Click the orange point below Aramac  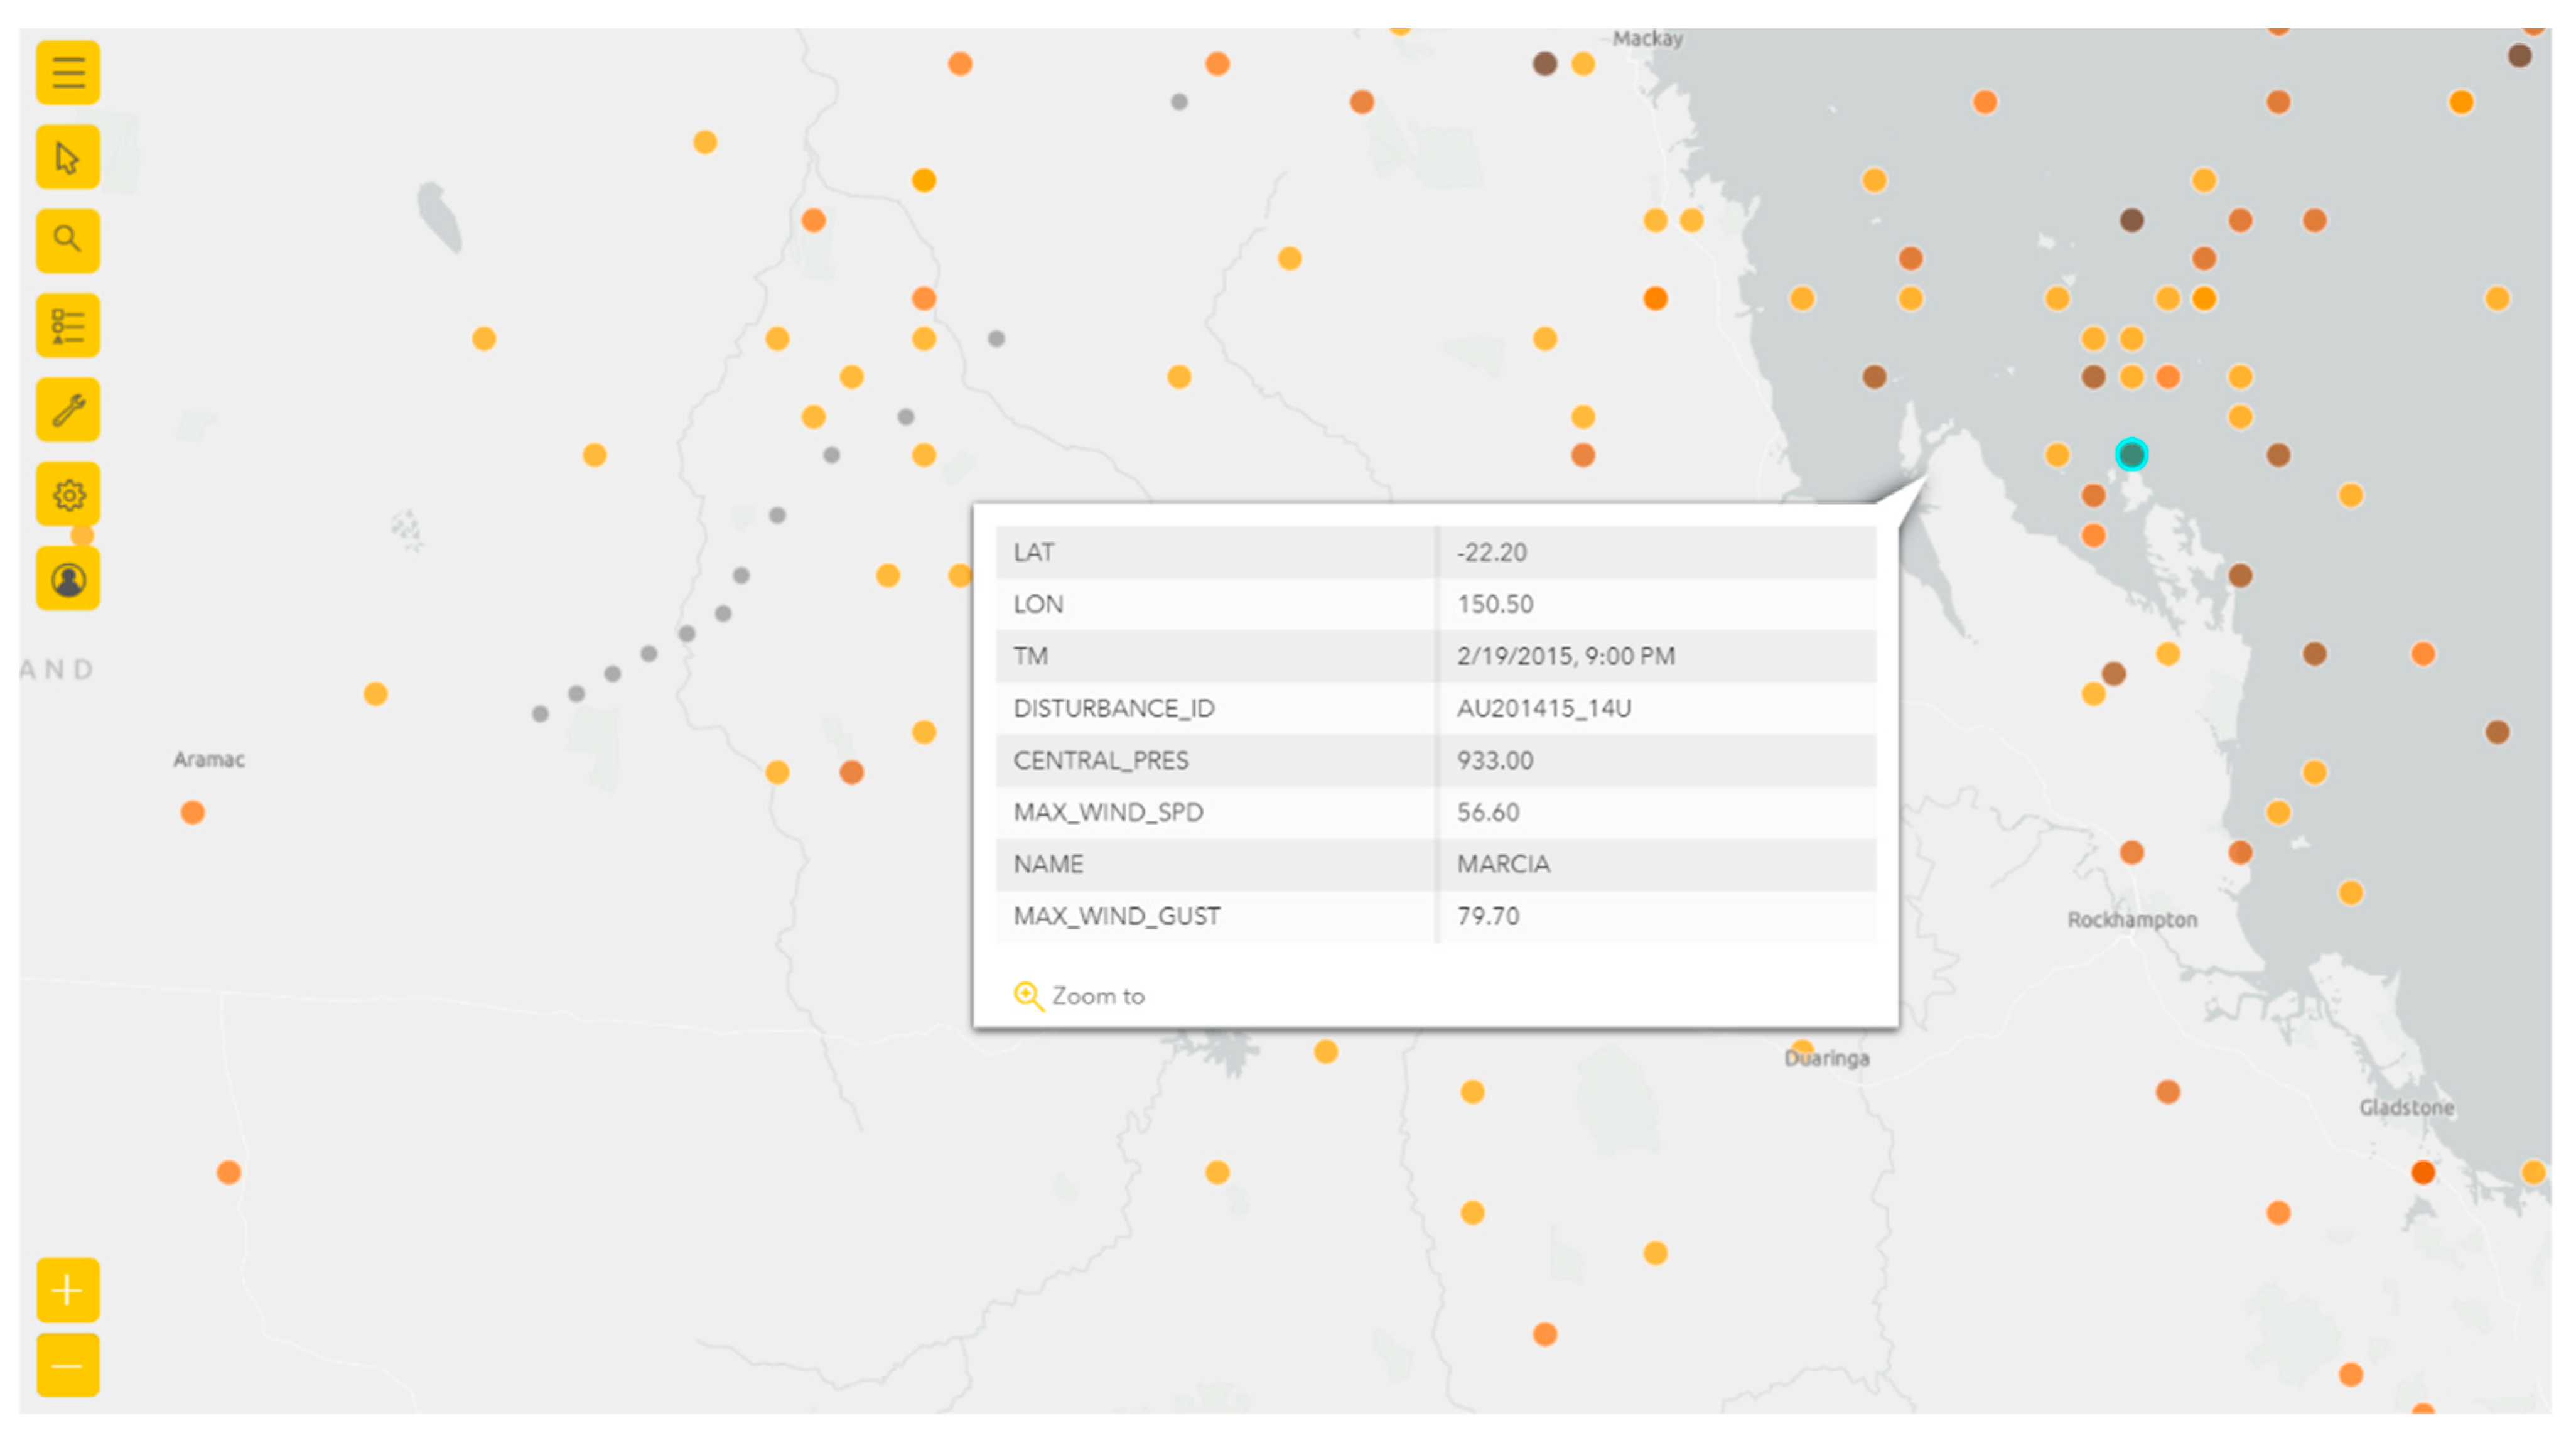coord(193,812)
